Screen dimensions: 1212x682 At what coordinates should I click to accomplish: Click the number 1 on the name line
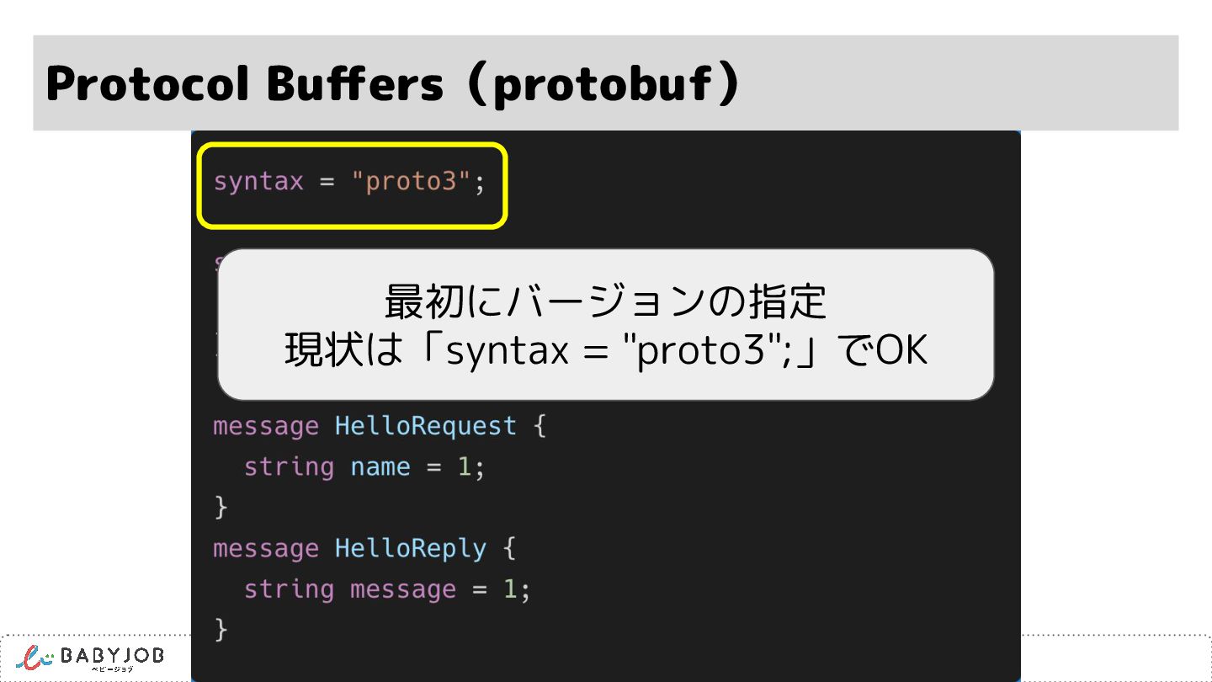point(464,466)
